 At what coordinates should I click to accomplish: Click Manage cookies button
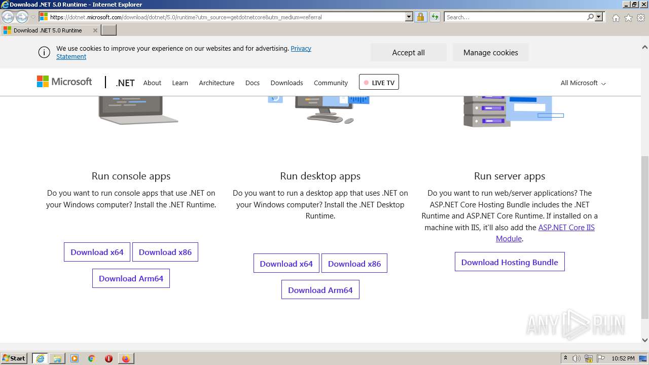pyautogui.click(x=490, y=52)
